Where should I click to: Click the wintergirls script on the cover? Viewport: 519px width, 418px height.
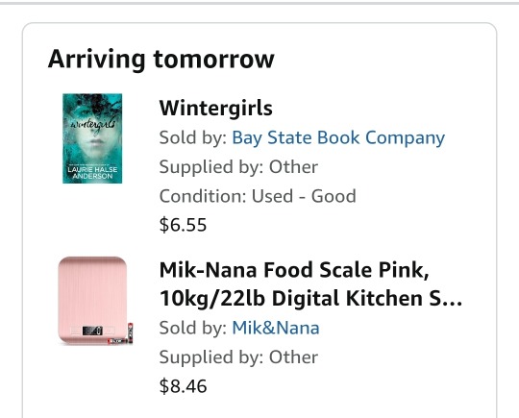(92, 125)
